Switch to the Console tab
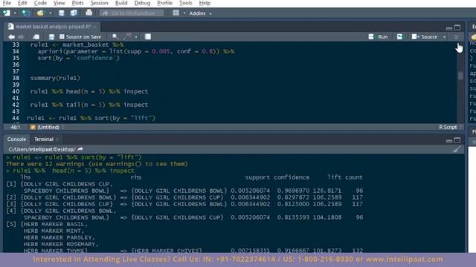 point(16,139)
